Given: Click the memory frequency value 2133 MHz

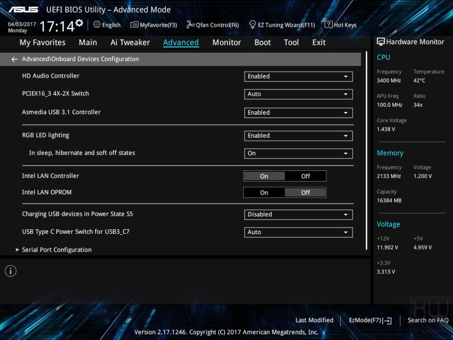Looking at the screenshot, I should point(389,176).
